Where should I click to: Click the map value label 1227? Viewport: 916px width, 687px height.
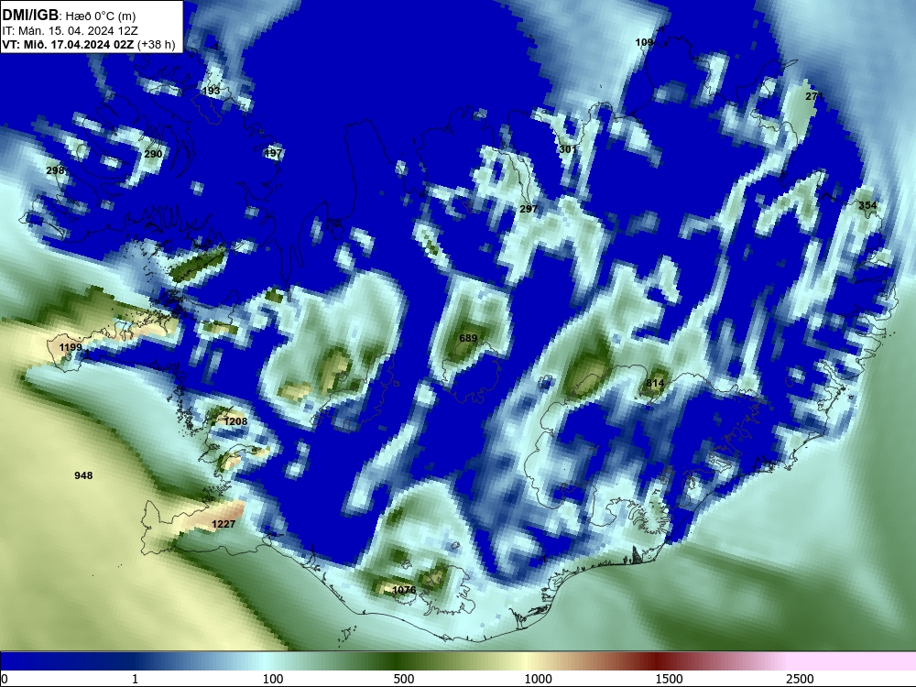[x=224, y=524]
